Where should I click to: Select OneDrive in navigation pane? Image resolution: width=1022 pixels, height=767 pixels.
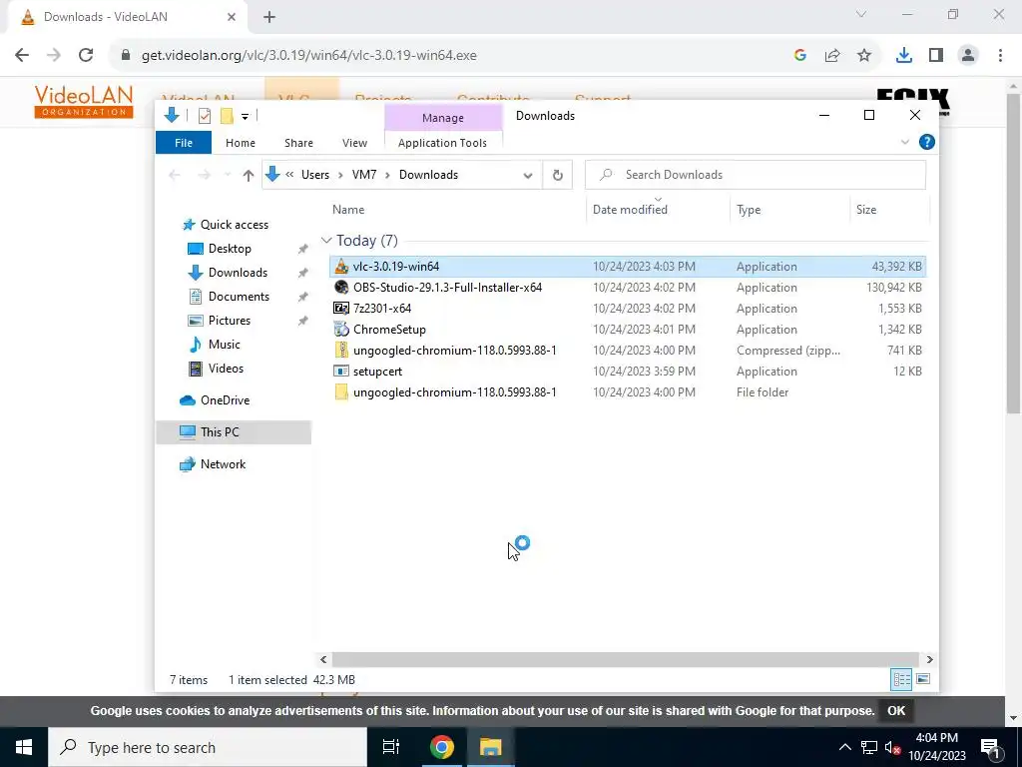pos(225,400)
